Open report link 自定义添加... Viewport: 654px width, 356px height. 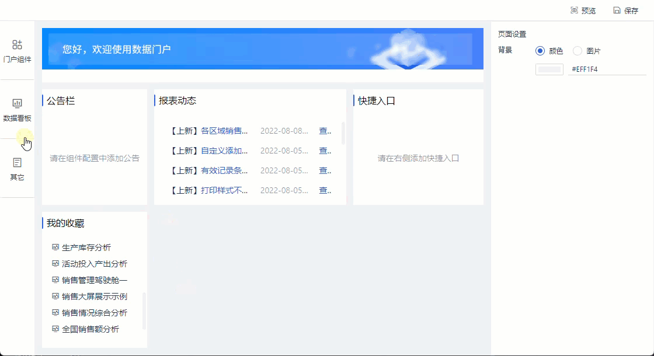[x=224, y=151]
